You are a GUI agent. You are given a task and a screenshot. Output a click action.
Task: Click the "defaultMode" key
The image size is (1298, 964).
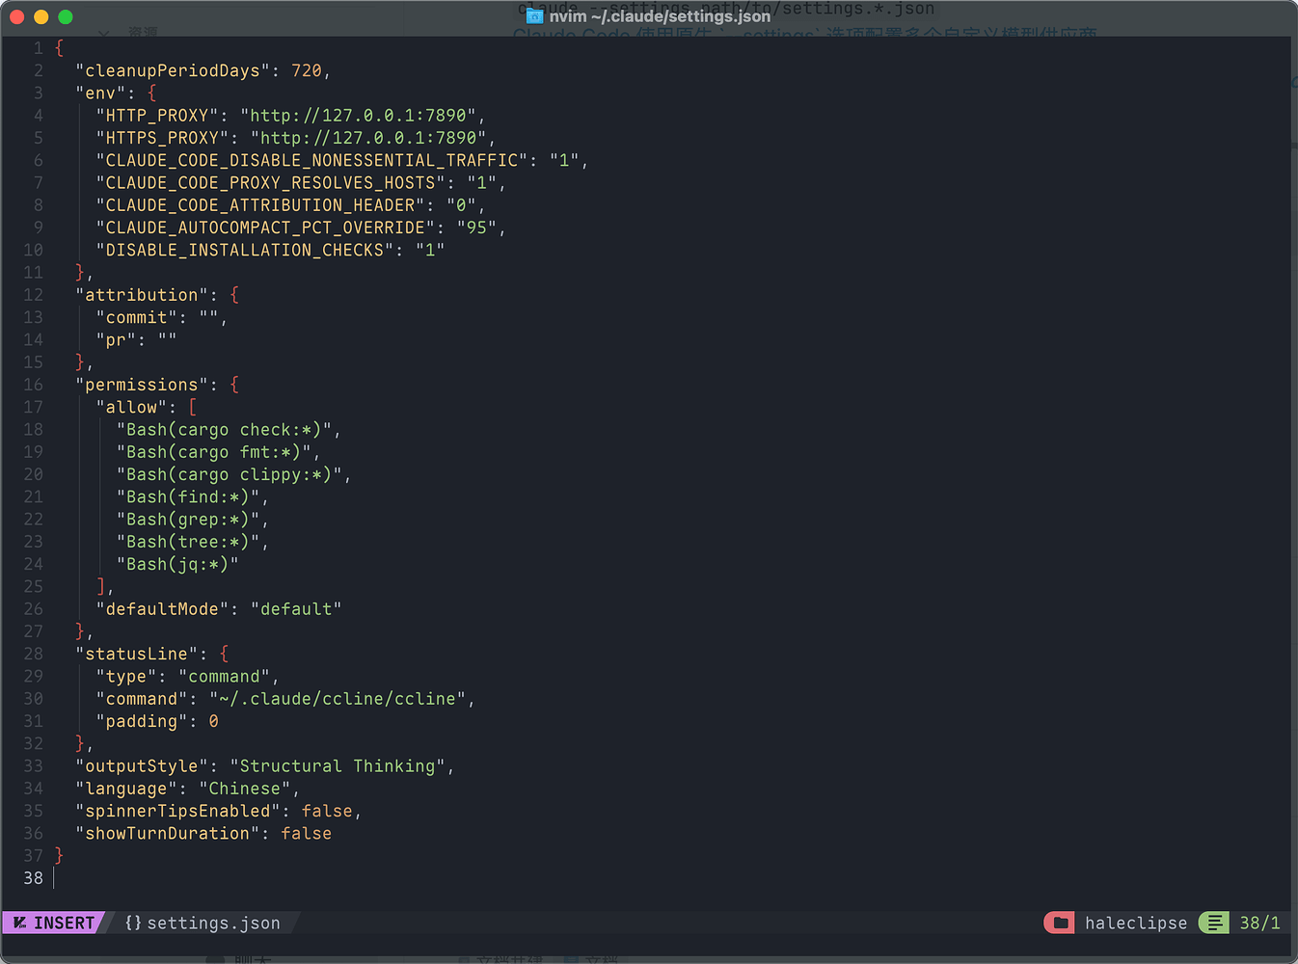[162, 609]
